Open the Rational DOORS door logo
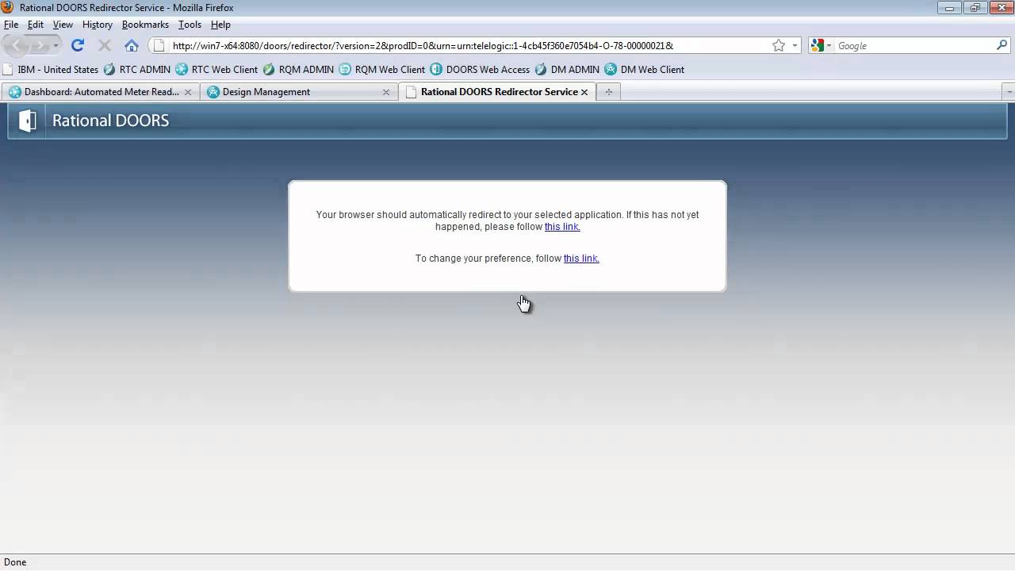The image size is (1015, 571). [27, 121]
